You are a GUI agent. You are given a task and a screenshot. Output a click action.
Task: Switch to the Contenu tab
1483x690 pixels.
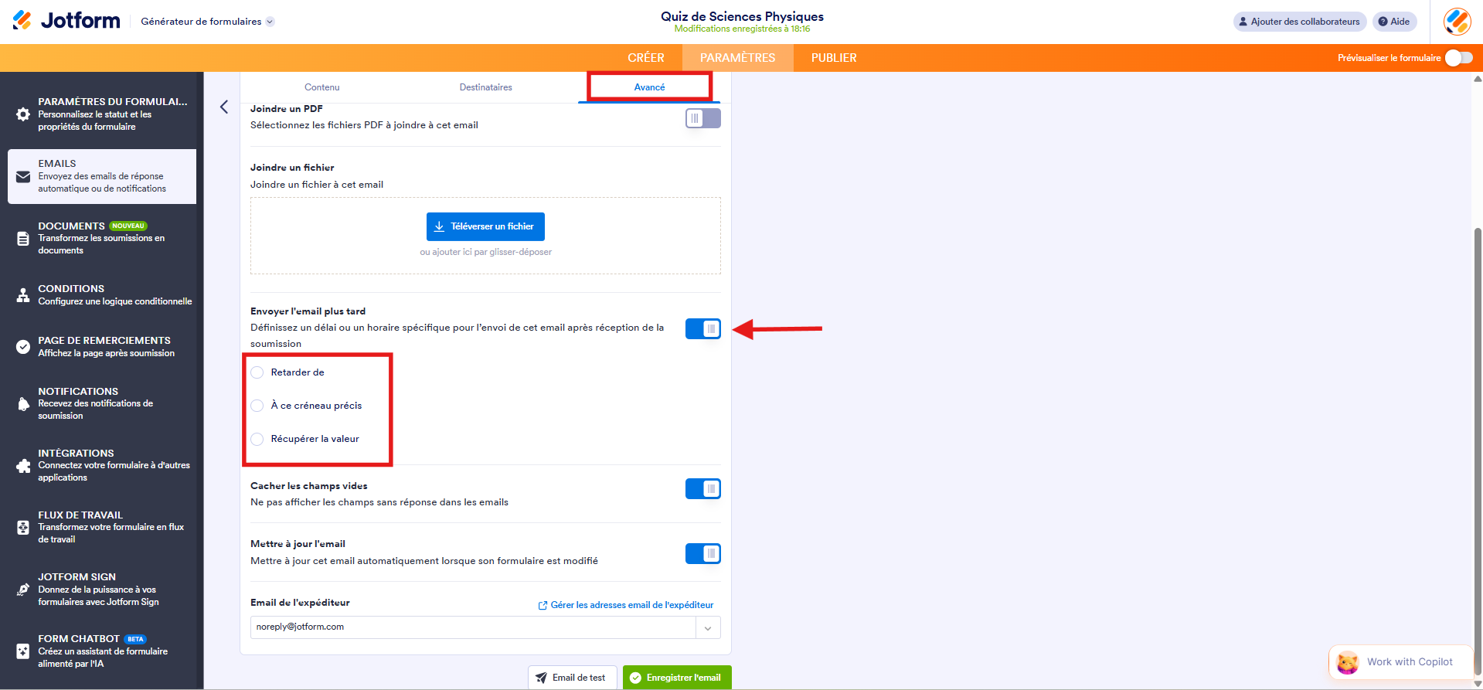click(x=322, y=87)
